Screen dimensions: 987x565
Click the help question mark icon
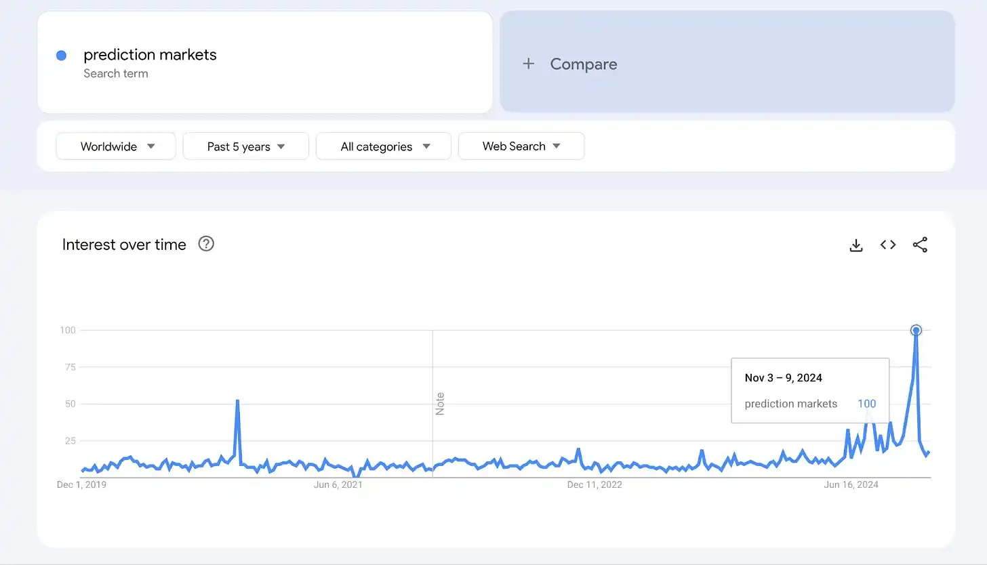point(206,244)
